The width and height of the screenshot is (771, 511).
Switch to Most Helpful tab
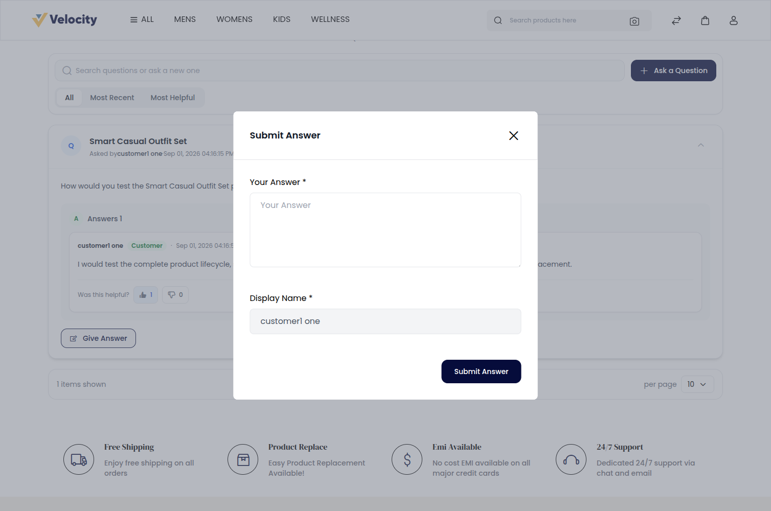coord(173,98)
